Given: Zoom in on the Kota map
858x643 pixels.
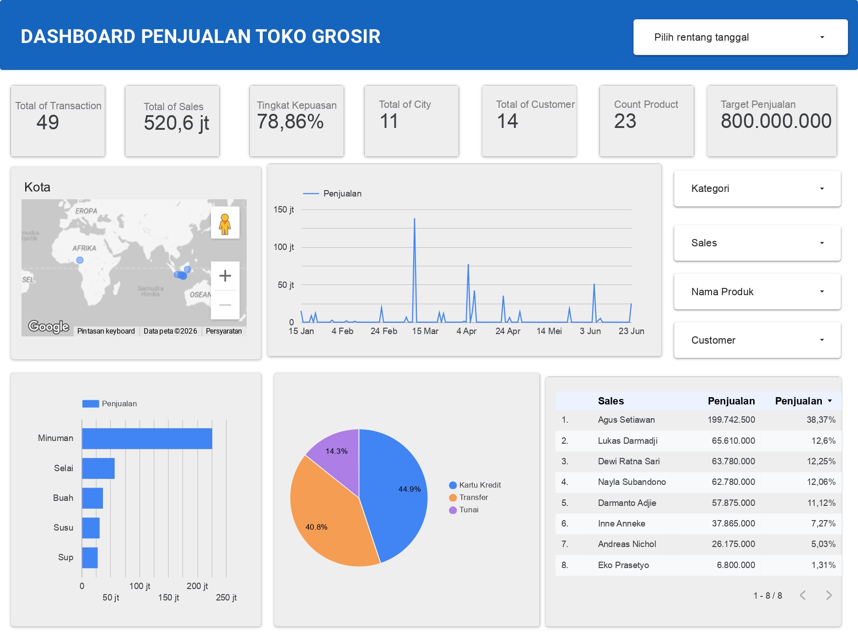Looking at the screenshot, I should coord(225,276).
